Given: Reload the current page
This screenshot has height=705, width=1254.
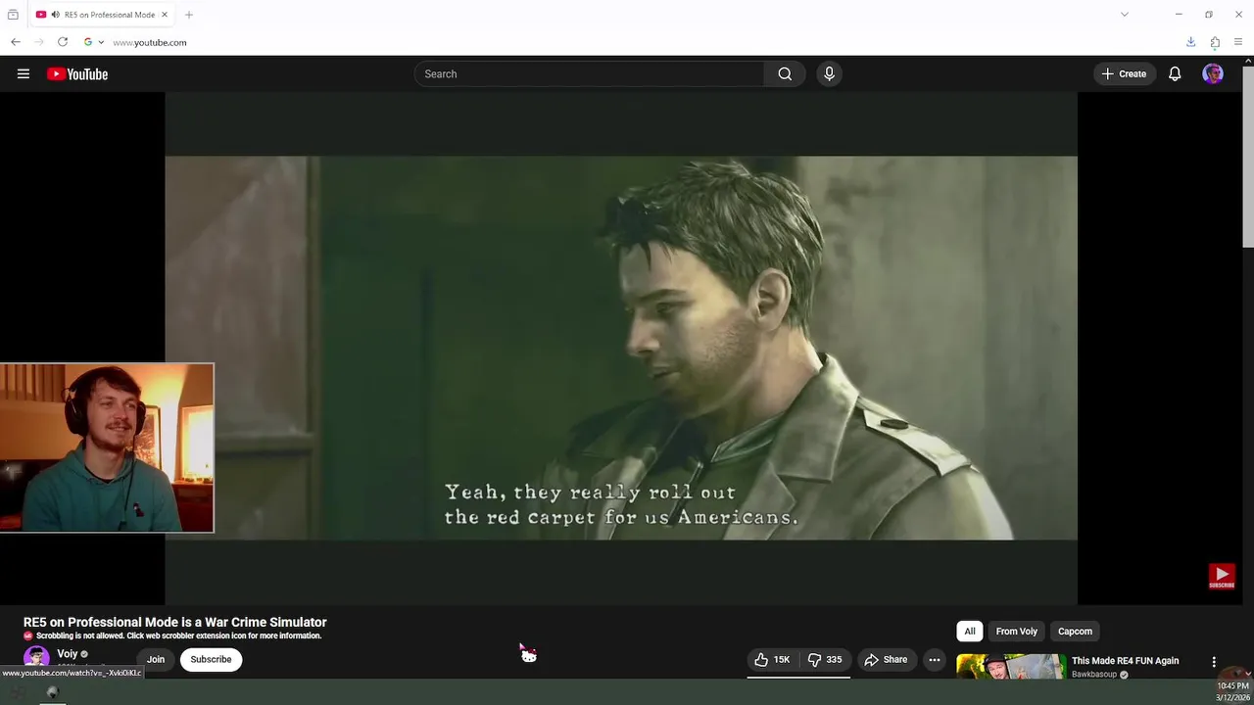Looking at the screenshot, I should pyautogui.click(x=63, y=42).
